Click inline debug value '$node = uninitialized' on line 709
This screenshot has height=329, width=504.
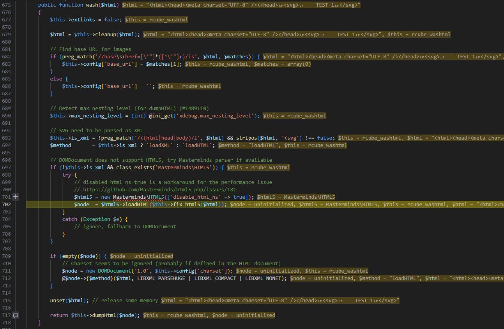pyautogui.click(x=141, y=256)
